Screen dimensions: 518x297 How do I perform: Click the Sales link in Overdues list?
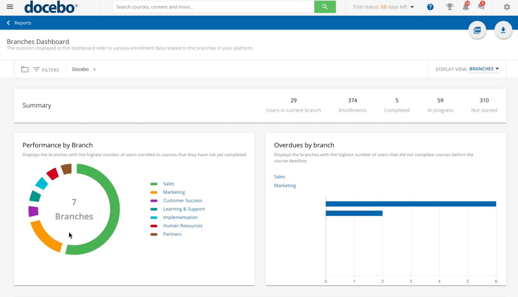coord(279,177)
